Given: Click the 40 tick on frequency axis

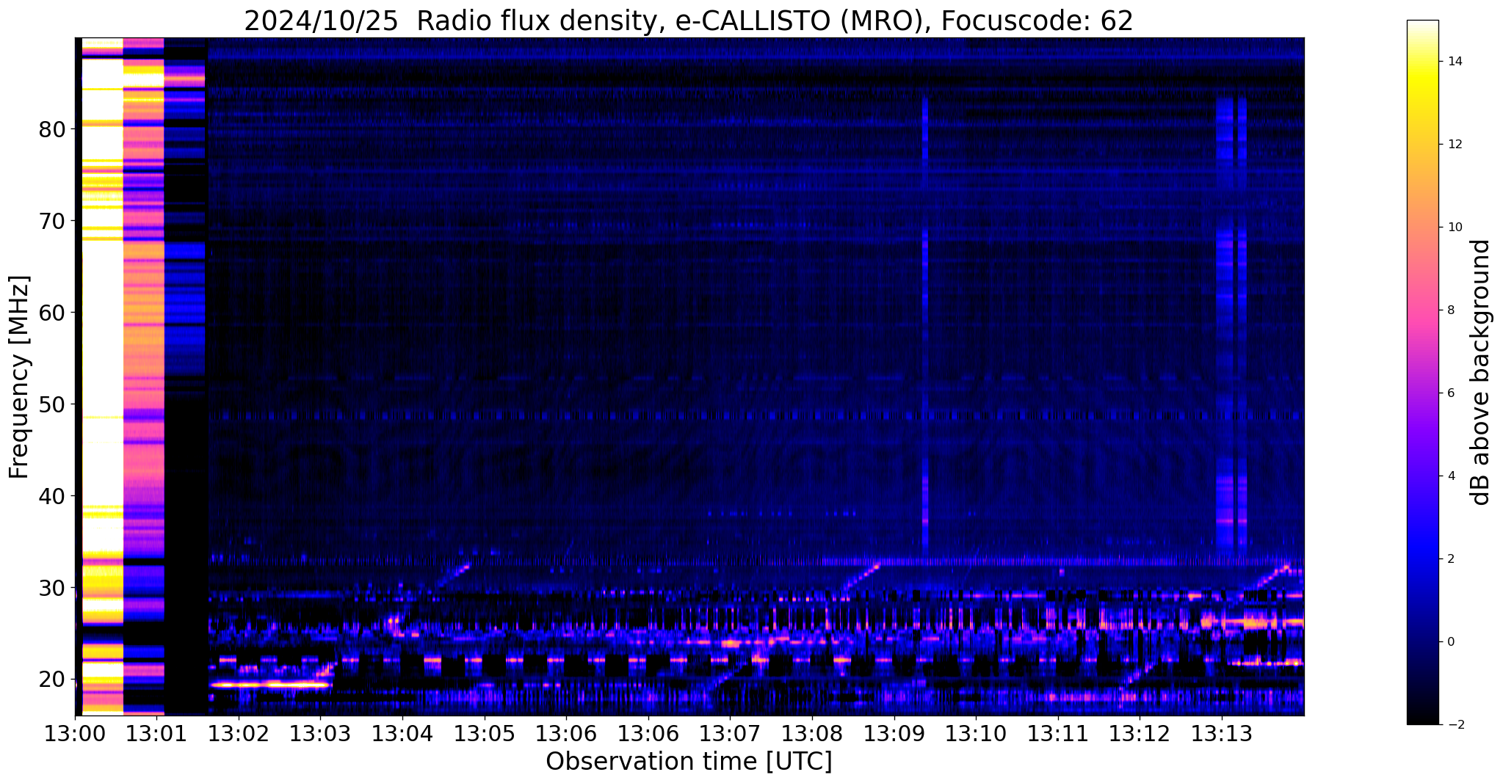Looking at the screenshot, I should pos(52,496).
